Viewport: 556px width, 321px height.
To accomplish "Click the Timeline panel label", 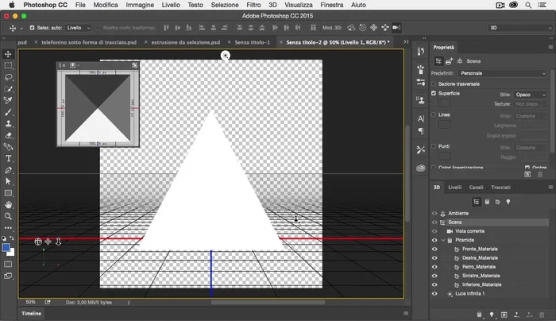I will click(x=31, y=314).
